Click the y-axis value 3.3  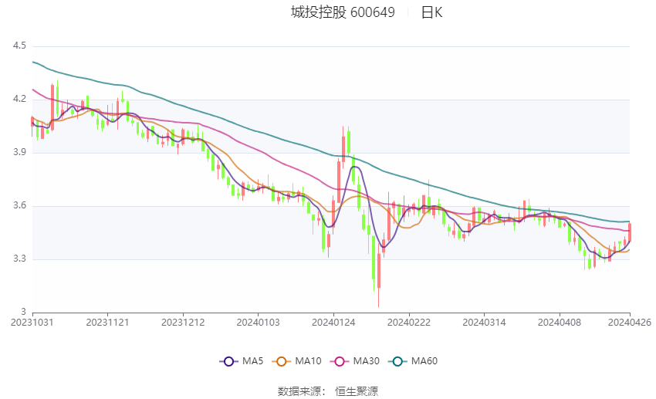pos(19,259)
